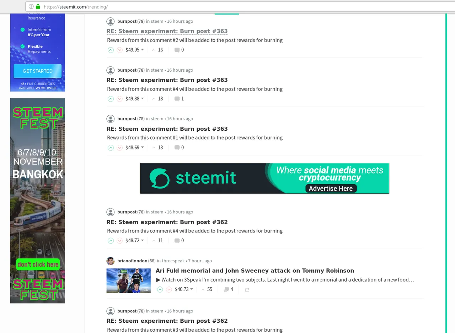Image resolution: width=455 pixels, height=333 pixels.
Task: Click 'Flexible Repayments' ad text
Action: click(39, 49)
